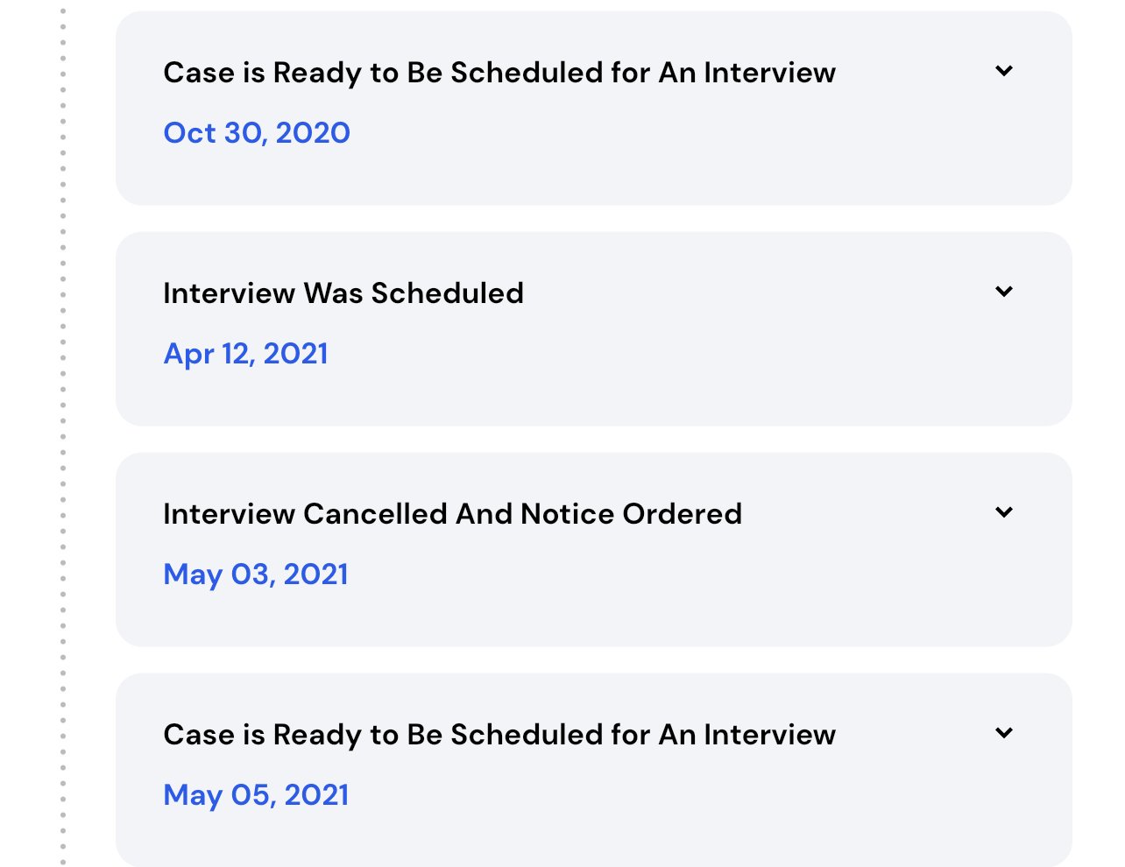Expand the Interview Was Scheduled chevron

(1004, 292)
